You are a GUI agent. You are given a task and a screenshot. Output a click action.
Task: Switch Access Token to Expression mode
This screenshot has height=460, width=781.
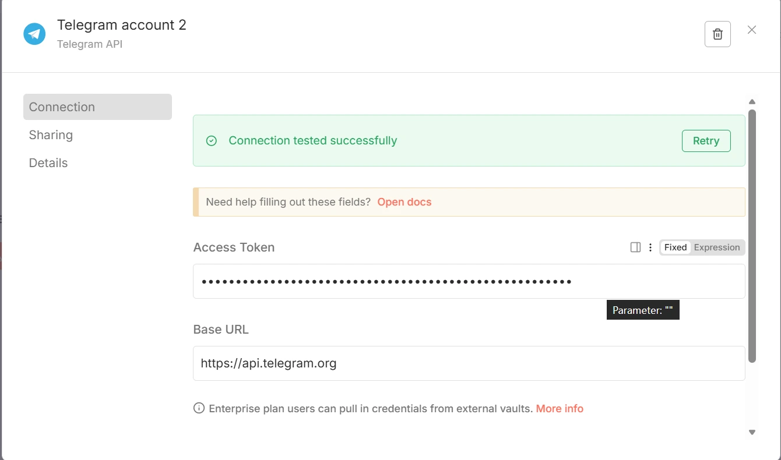pyautogui.click(x=716, y=247)
